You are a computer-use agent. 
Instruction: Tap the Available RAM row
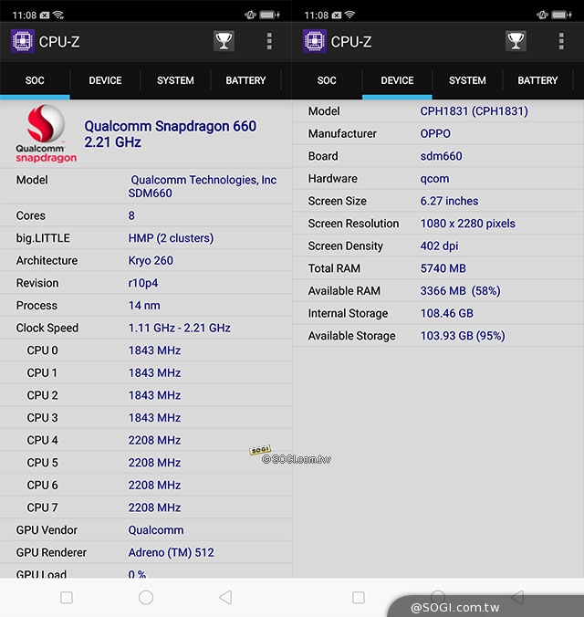point(438,291)
